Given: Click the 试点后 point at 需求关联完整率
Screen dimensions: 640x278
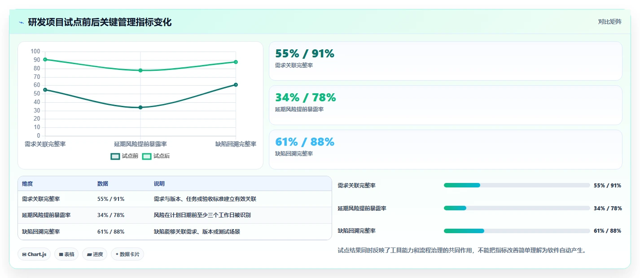Looking at the screenshot, I should tap(45, 59).
